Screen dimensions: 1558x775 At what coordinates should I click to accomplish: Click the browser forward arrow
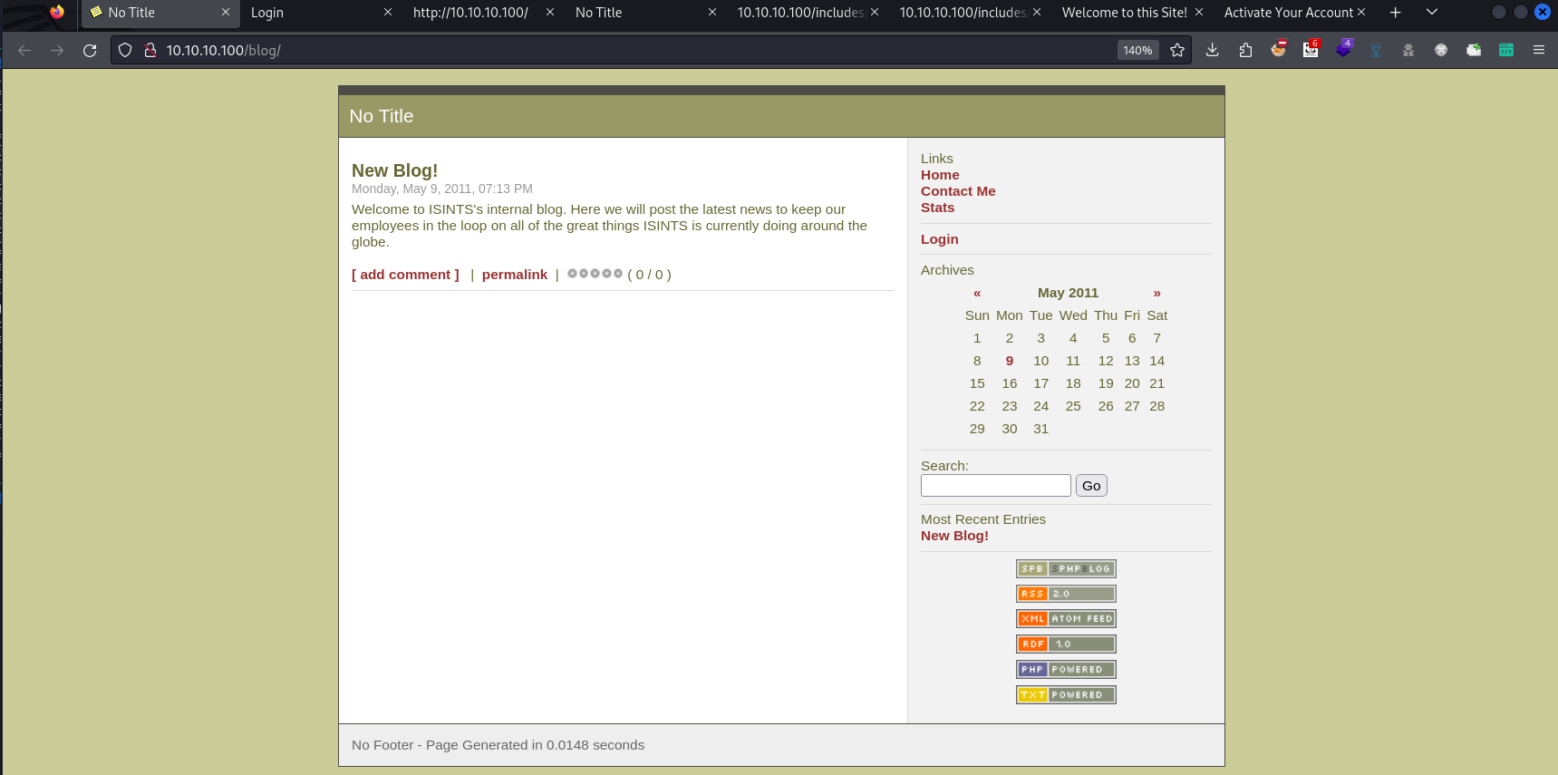pyautogui.click(x=57, y=50)
